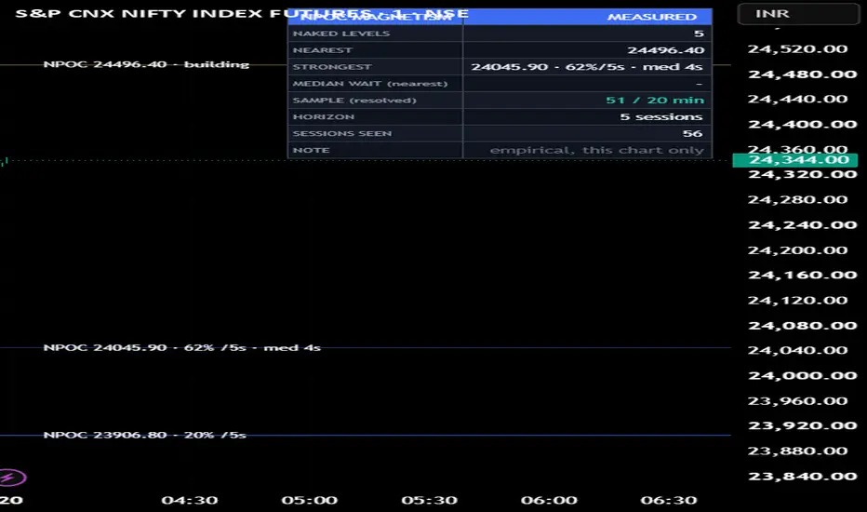Click the SESSIONS SEEN row label
867x512 pixels.
pos(342,133)
